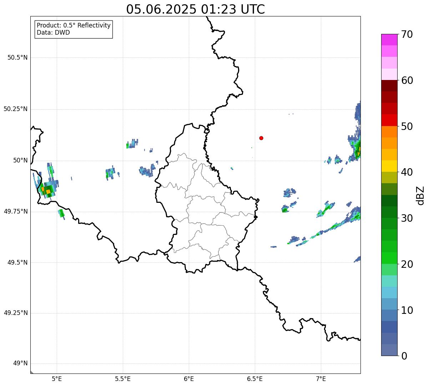
Task: Click the red station marker dot
Action: pyautogui.click(x=261, y=138)
